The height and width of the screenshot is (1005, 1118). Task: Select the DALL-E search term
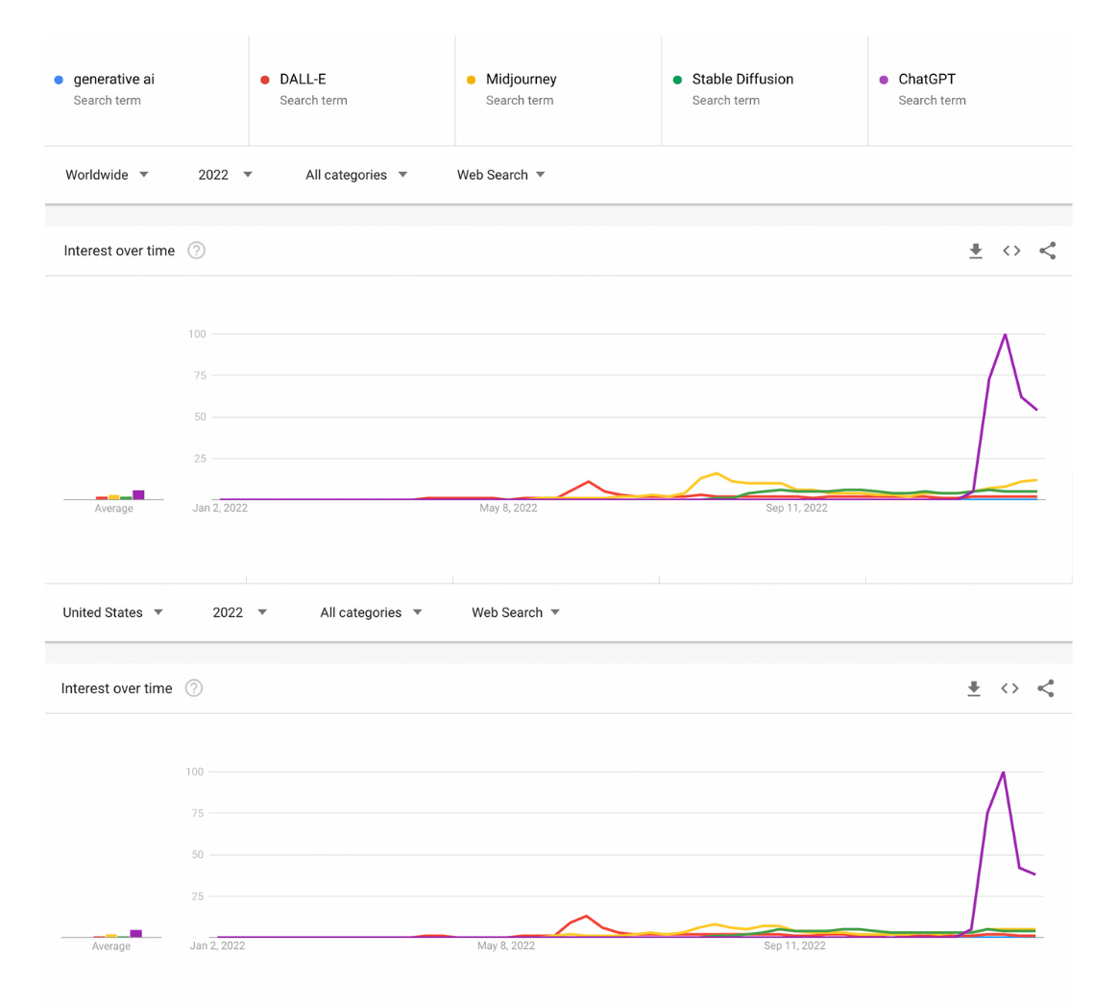352,90
